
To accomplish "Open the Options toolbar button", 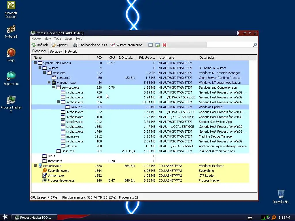I will tap(60, 45).
